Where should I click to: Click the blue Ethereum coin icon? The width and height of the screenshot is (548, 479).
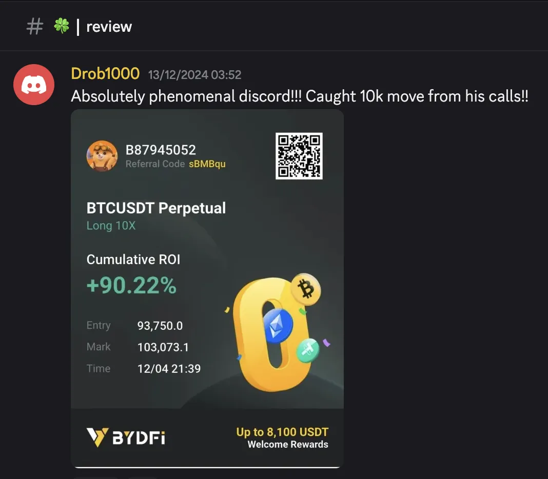[278, 326]
